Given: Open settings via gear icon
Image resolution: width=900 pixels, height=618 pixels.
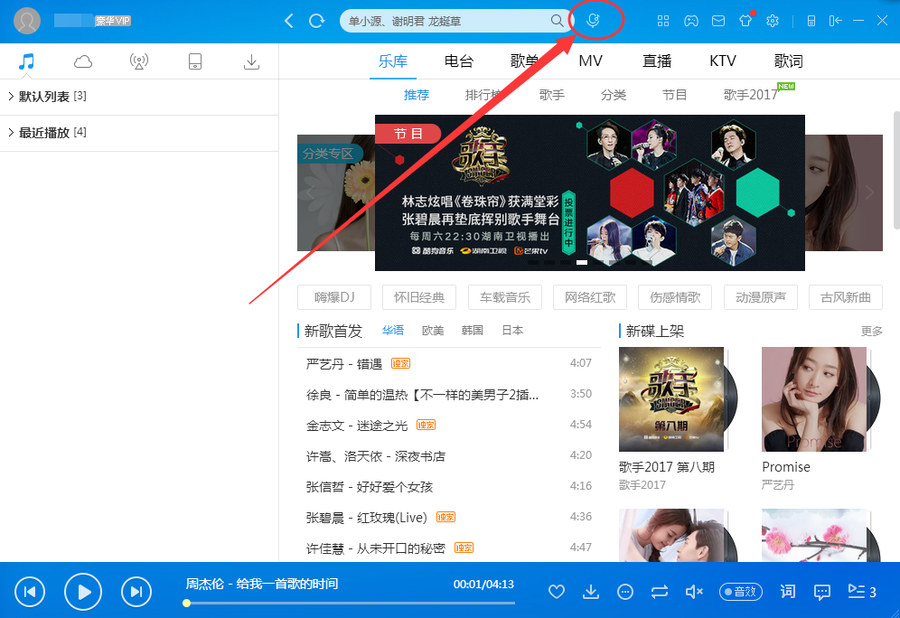Looking at the screenshot, I should tap(773, 19).
